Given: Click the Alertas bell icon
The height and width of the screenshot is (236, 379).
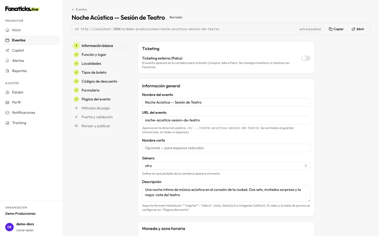Looking at the screenshot, I should point(7,61).
